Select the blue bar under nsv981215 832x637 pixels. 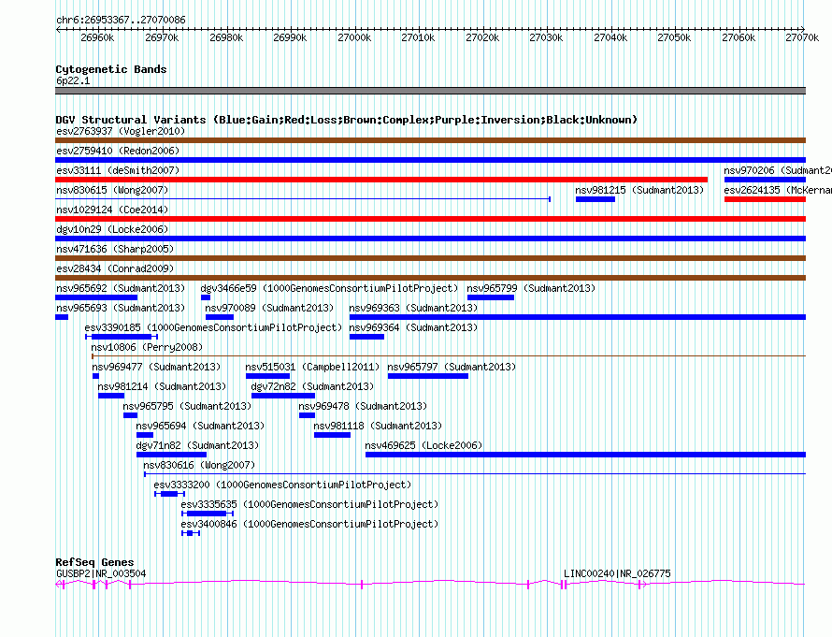click(x=595, y=199)
